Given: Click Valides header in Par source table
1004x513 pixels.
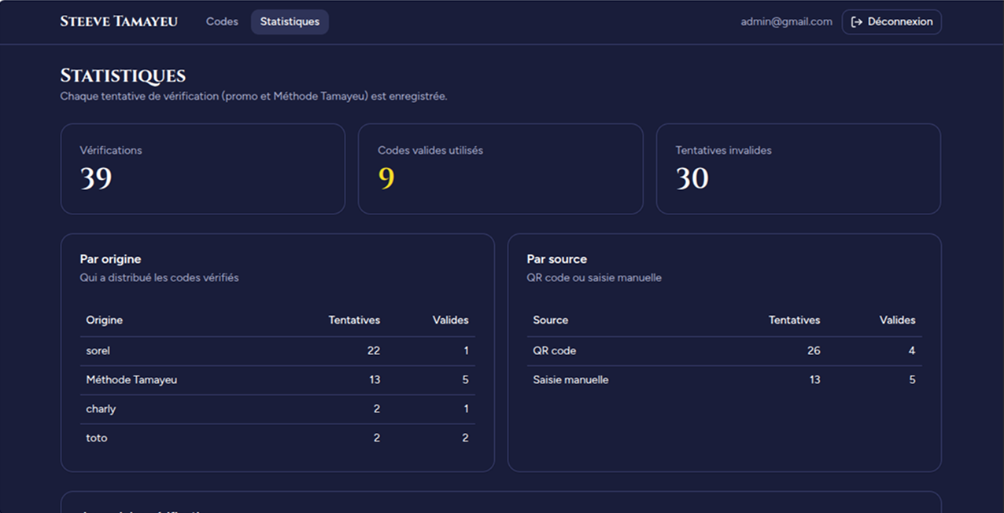Looking at the screenshot, I should tap(898, 320).
